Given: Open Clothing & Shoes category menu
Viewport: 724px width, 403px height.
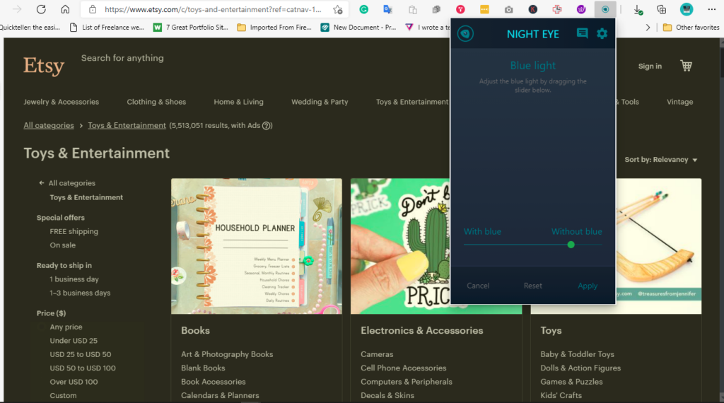Looking at the screenshot, I should click(x=156, y=102).
